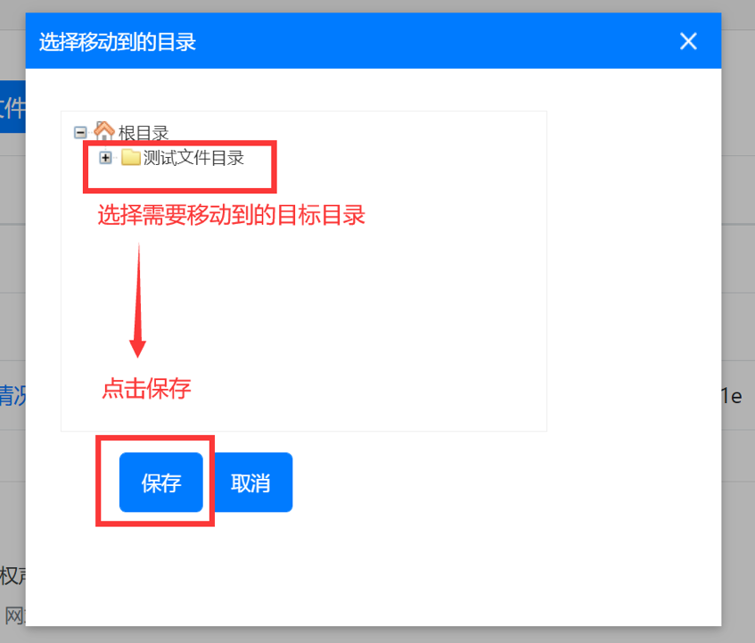The width and height of the screenshot is (755, 643).
Task: Select 测试文件目录 as the target directory
Action: (x=193, y=158)
